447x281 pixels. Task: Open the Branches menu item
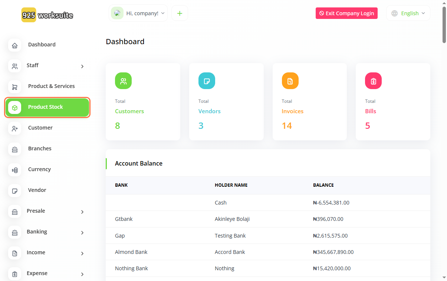[40, 148]
